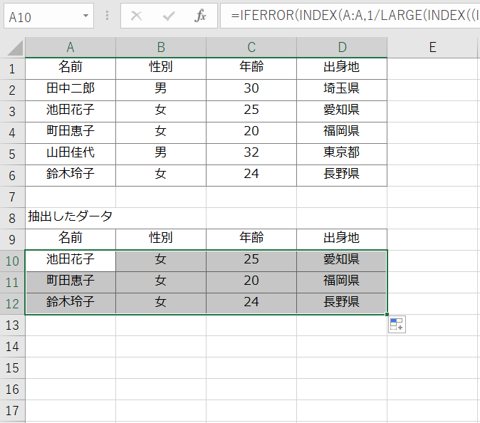Click the age cell with value 32
The width and height of the screenshot is (480, 423).
[251, 152]
